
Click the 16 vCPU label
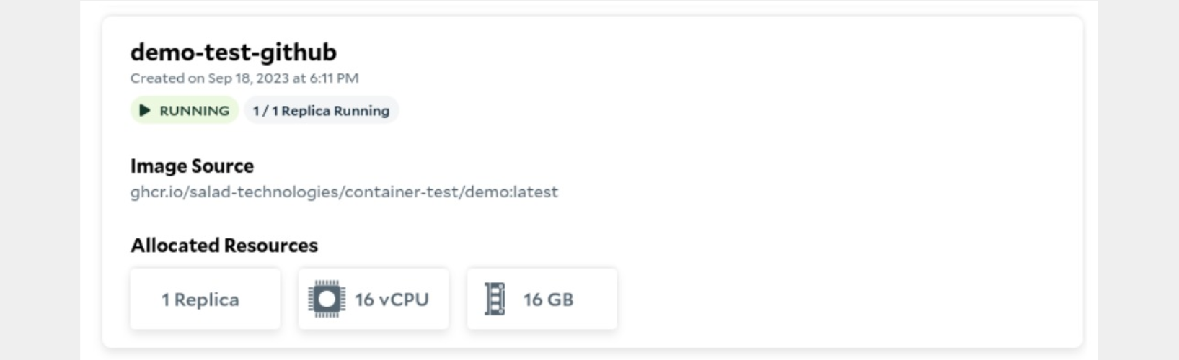[392, 300]
